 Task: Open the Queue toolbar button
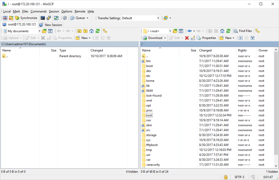click(x=78, y=18)
